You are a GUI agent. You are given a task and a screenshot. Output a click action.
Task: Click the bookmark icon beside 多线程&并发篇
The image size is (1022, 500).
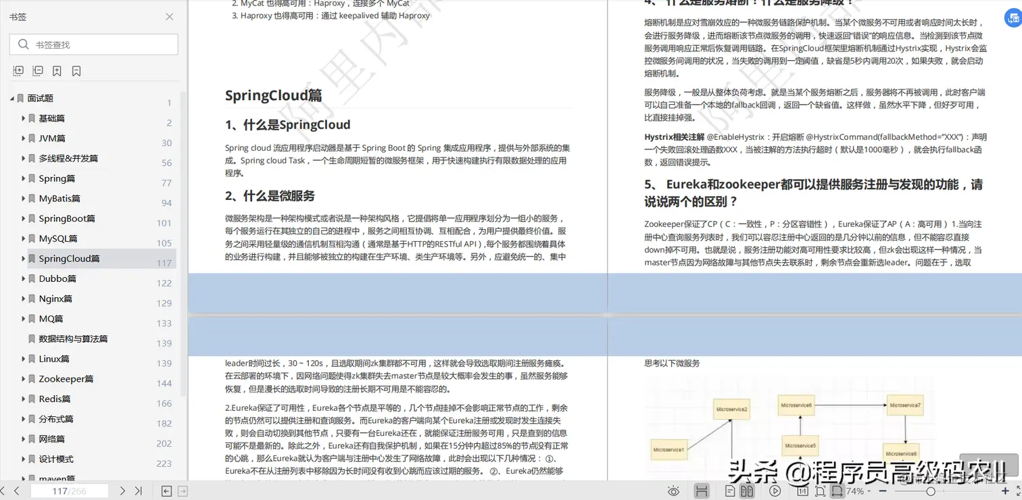click(x=32, y=158)
